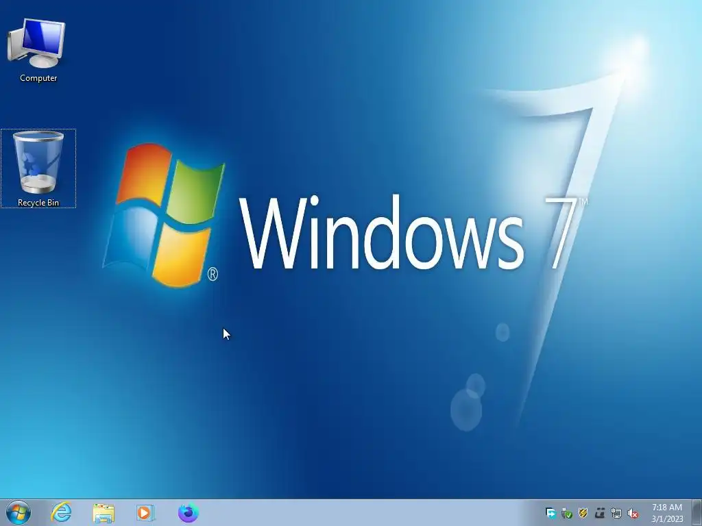
Task: Click the "Recycle Bin" icon label
Action: [38, 203]
